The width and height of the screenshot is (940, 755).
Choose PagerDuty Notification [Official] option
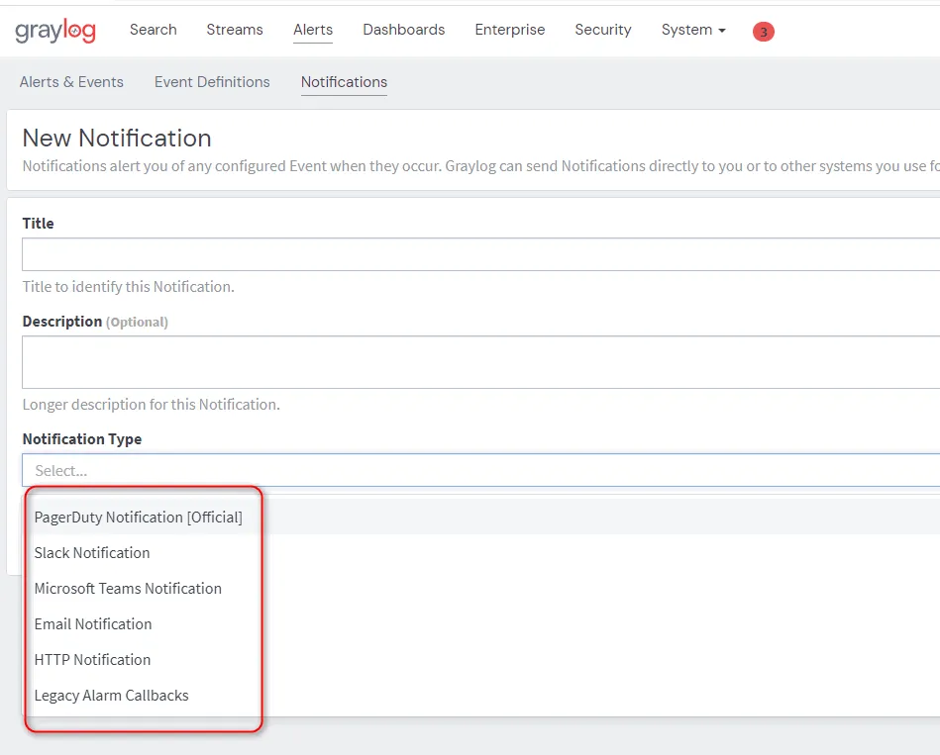point(138,518)
